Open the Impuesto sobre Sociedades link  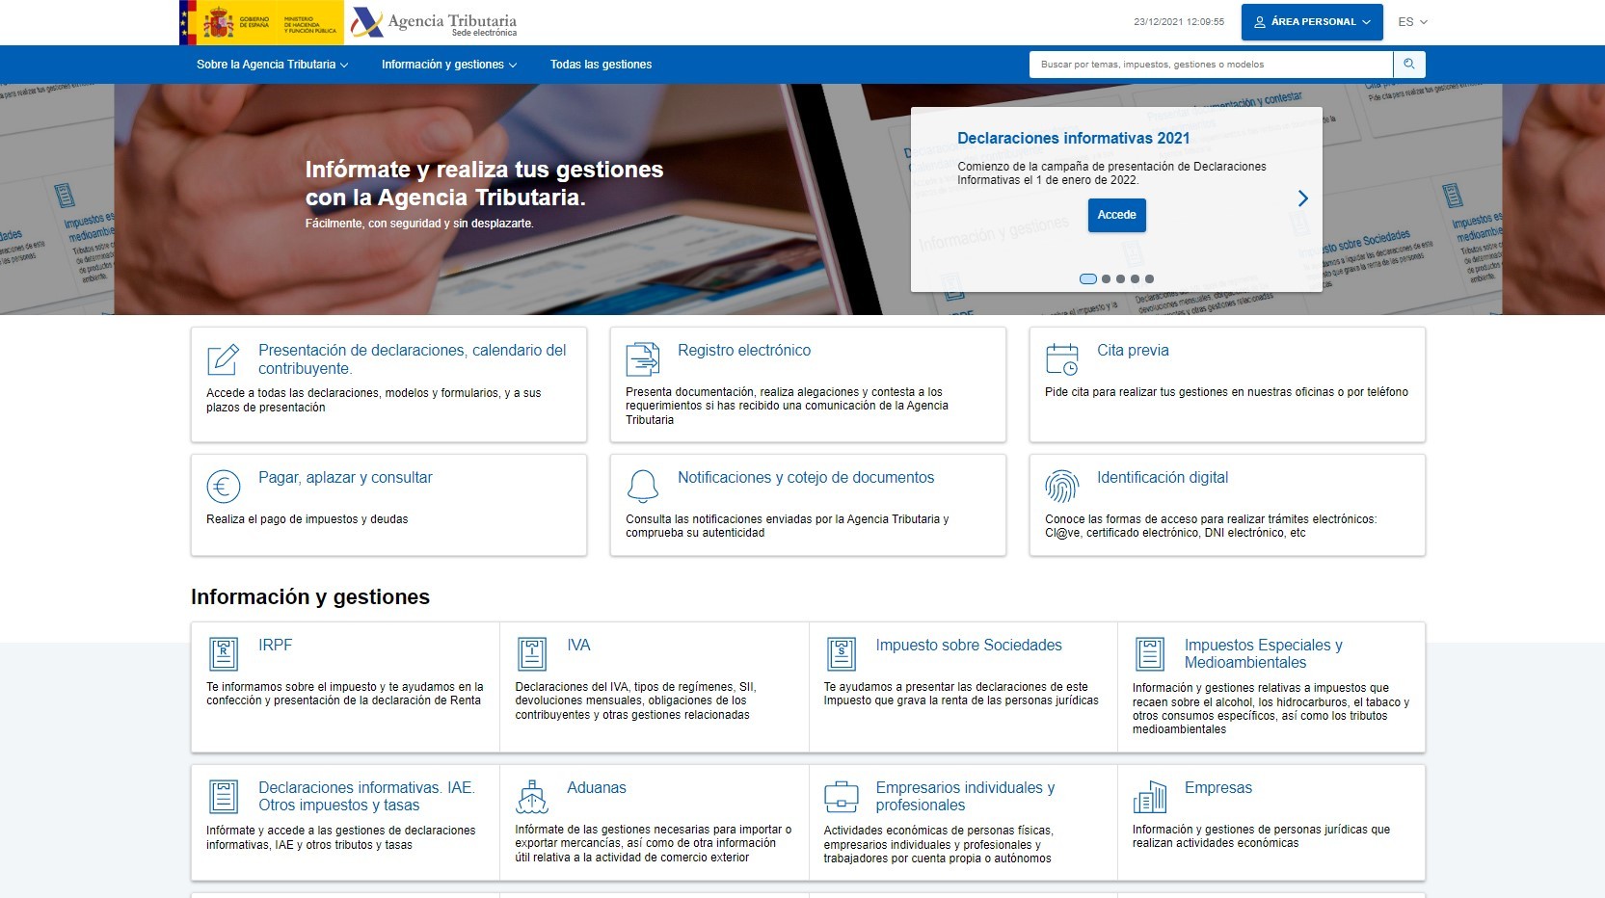point(969,646)
